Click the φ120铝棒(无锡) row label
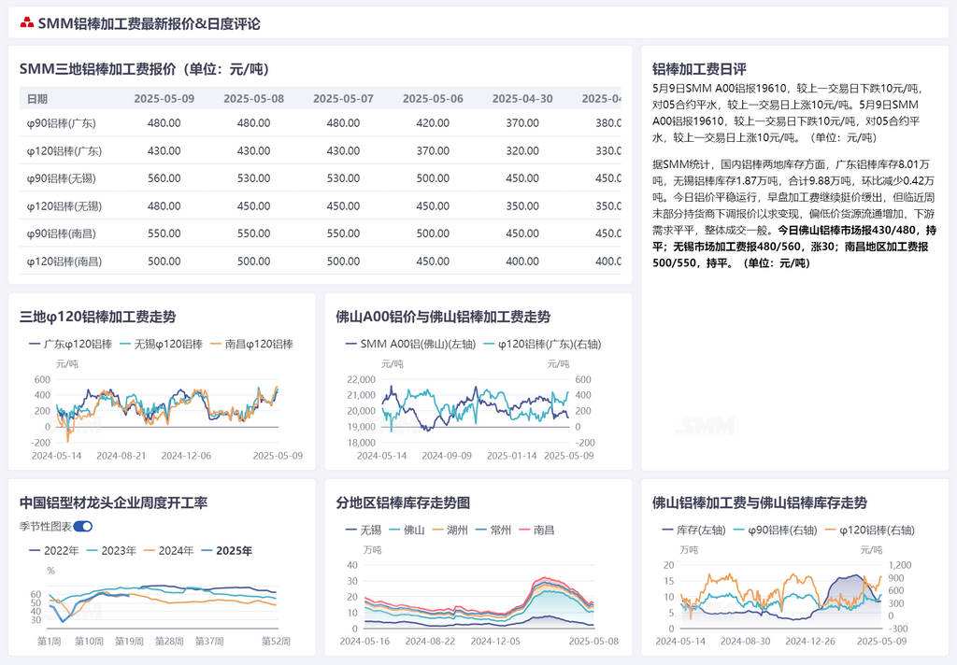 (x=64, y=206)
